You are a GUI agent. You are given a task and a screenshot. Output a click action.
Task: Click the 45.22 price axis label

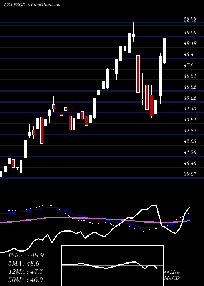coord(190,98)
